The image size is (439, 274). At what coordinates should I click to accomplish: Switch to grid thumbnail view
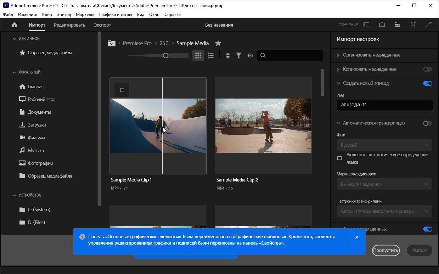pos(198,55)
